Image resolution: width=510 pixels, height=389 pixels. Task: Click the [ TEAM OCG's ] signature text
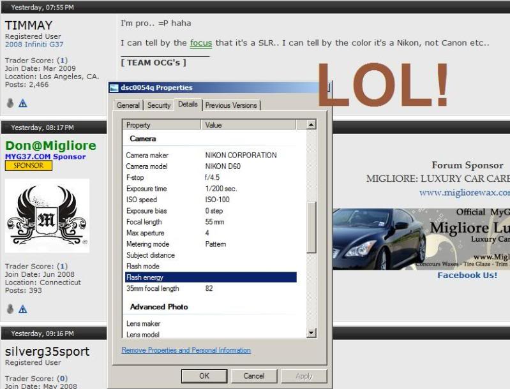(154, 62)
